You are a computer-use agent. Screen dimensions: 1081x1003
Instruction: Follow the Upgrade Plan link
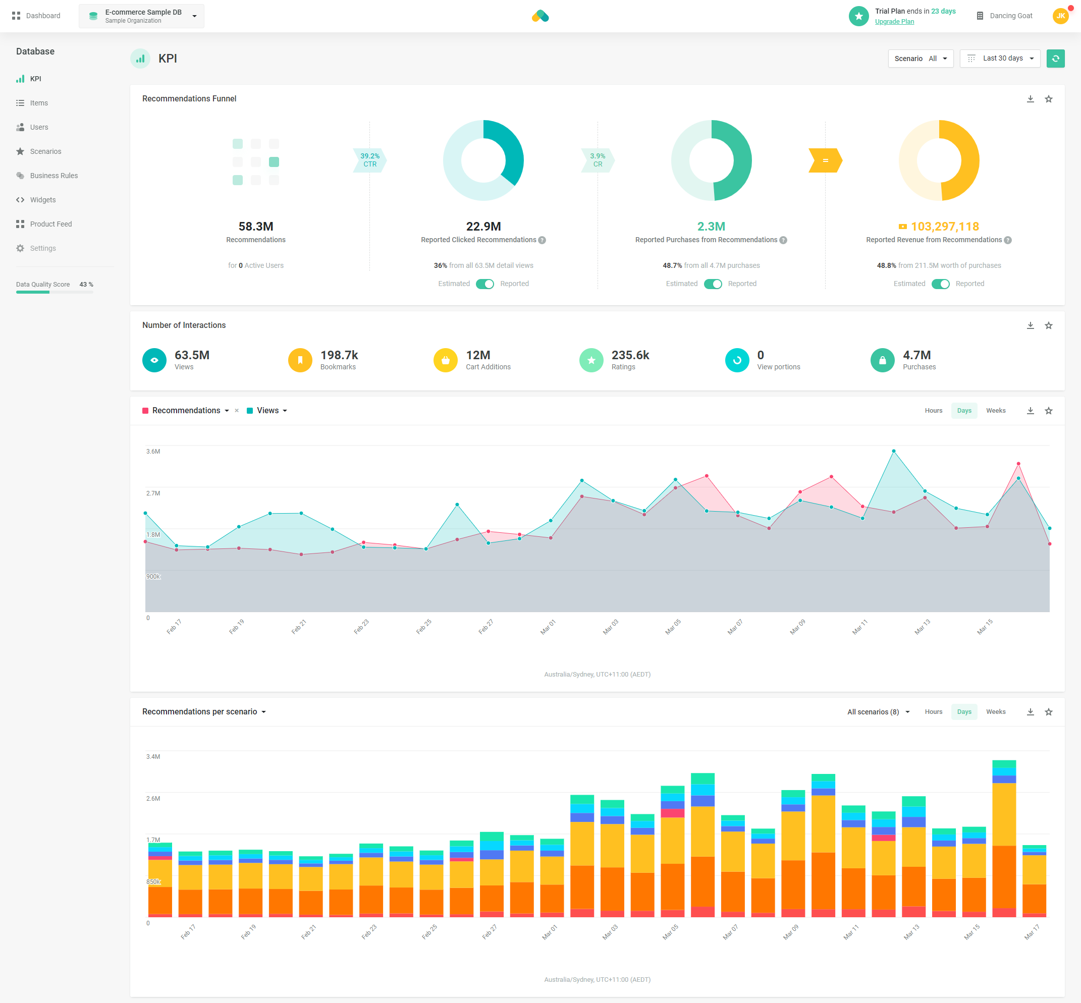click(894, 22)
